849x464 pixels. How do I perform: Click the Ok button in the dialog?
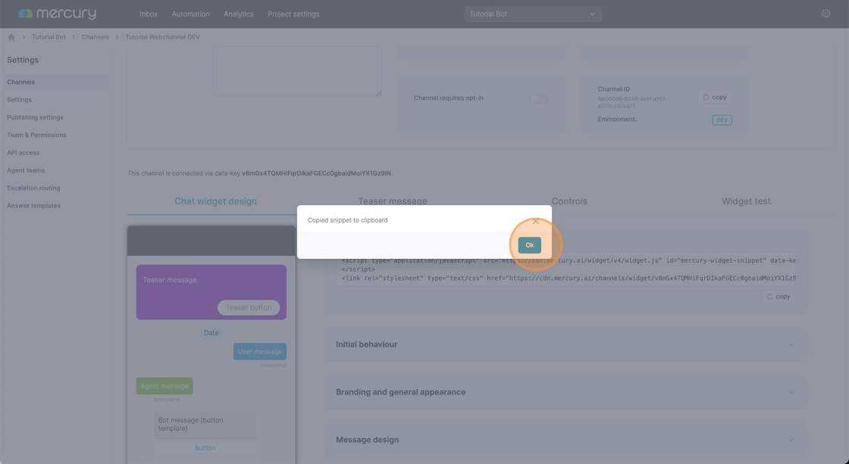pos(529,245)
